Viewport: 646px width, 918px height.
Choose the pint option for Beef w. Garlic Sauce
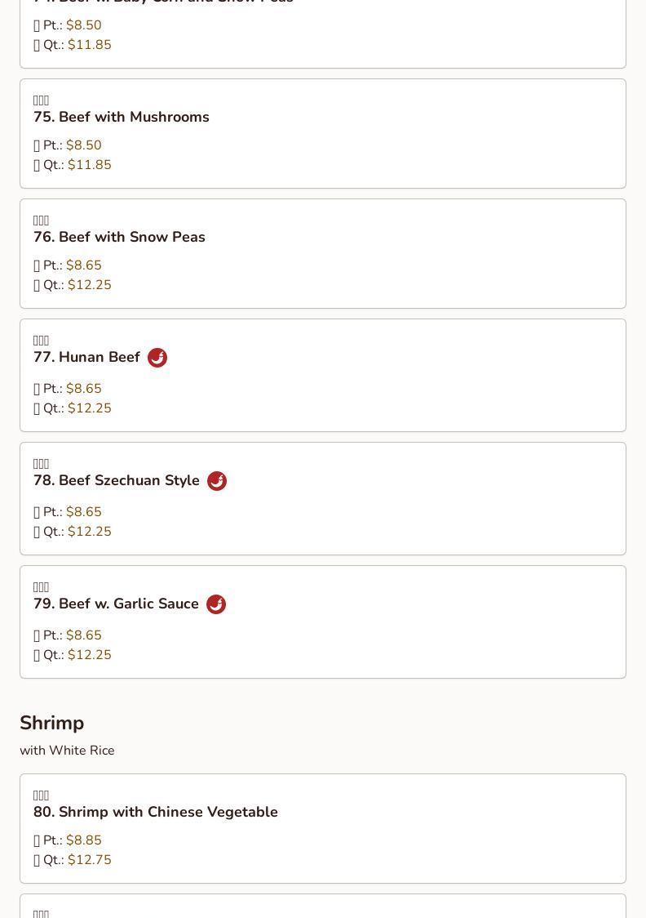tap(83, 635)
